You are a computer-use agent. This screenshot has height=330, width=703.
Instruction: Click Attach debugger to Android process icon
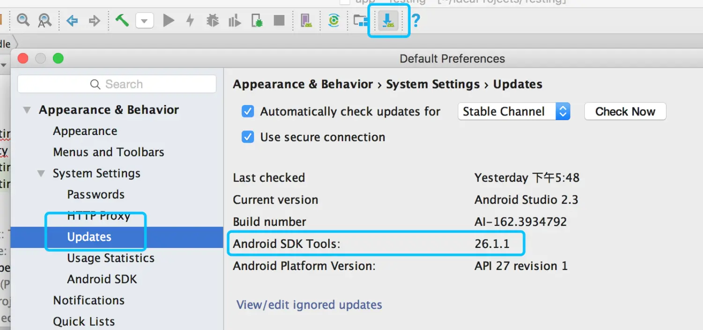(x=257, y=20)
